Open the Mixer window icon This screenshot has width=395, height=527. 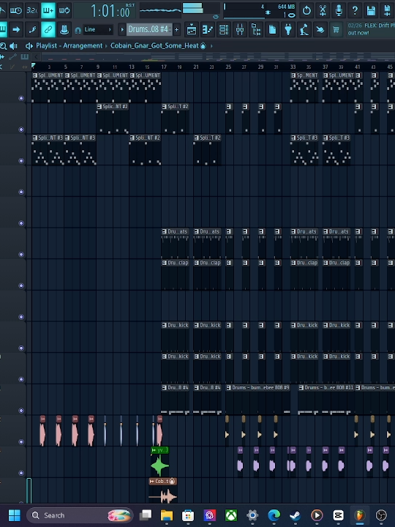click(240, 30)
